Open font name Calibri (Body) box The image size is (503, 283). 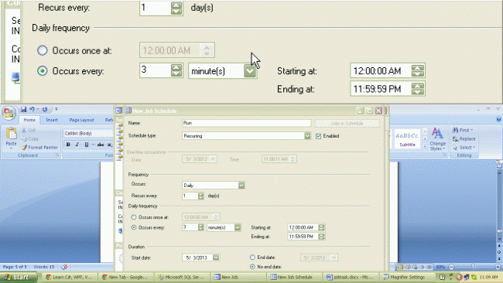(88, 133)
